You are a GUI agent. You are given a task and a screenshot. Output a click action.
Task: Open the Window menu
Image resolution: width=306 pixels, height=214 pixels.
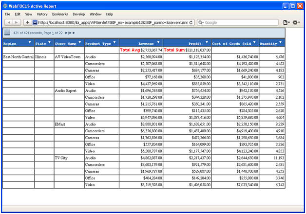pyautogui.click(x=96, y=14)
